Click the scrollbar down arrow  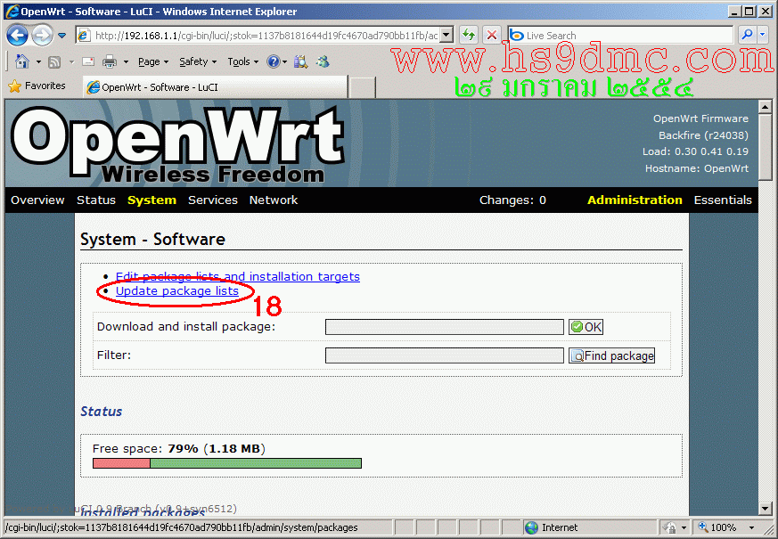click(766, 509)
